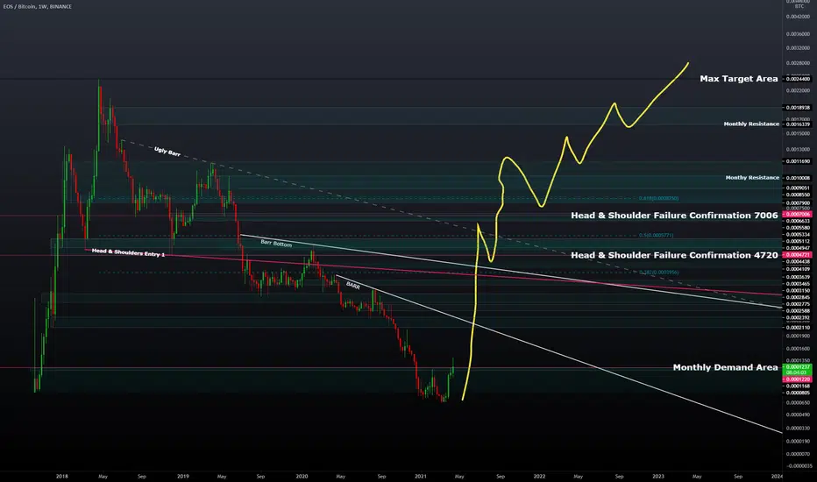Select Head & Shoulder Failure Confirmation 4720 text
This screenshot has width=817, height=482.
tap(674, 255)
